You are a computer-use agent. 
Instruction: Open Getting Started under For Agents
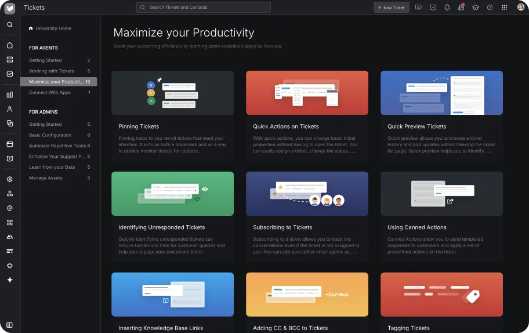click(x=59, y=60)
